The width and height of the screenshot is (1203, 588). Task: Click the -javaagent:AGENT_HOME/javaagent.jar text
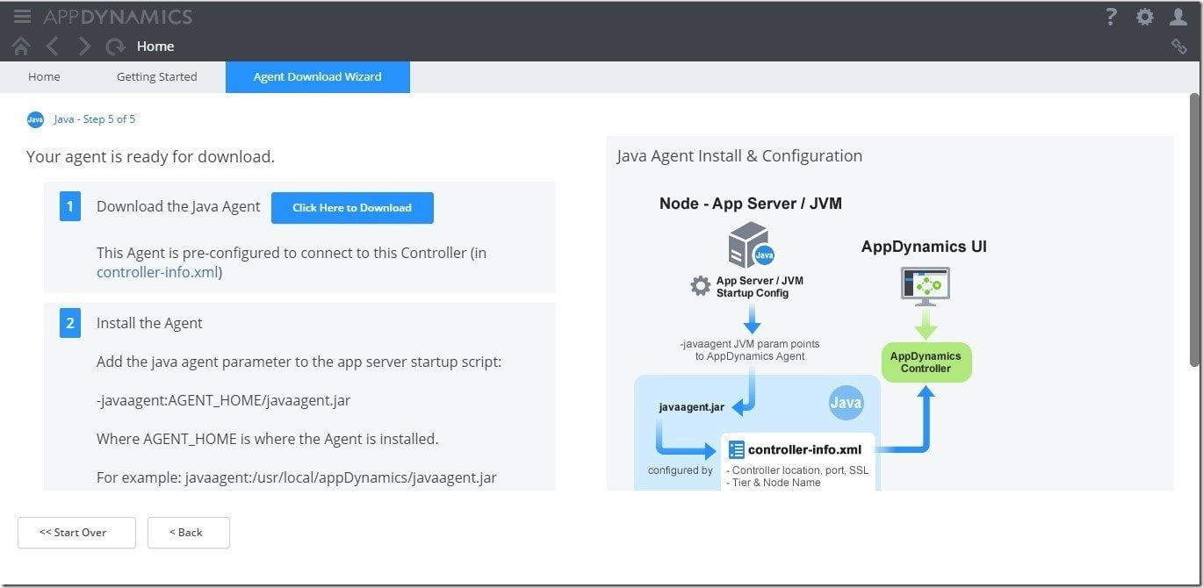[224, 400]
